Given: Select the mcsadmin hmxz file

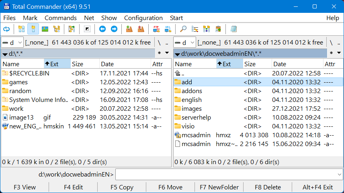Looking at the screenshot, I should 258,135.
